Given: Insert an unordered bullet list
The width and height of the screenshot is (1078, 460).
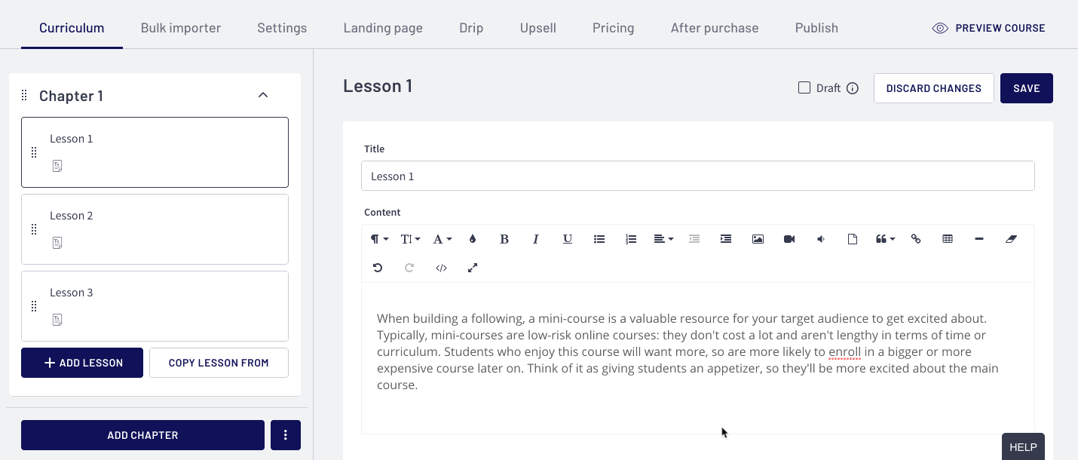Looking at the screenshot, I should (599, 239).
